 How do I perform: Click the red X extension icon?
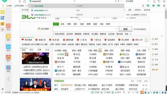pyautogui.click(x=143, y=6)
